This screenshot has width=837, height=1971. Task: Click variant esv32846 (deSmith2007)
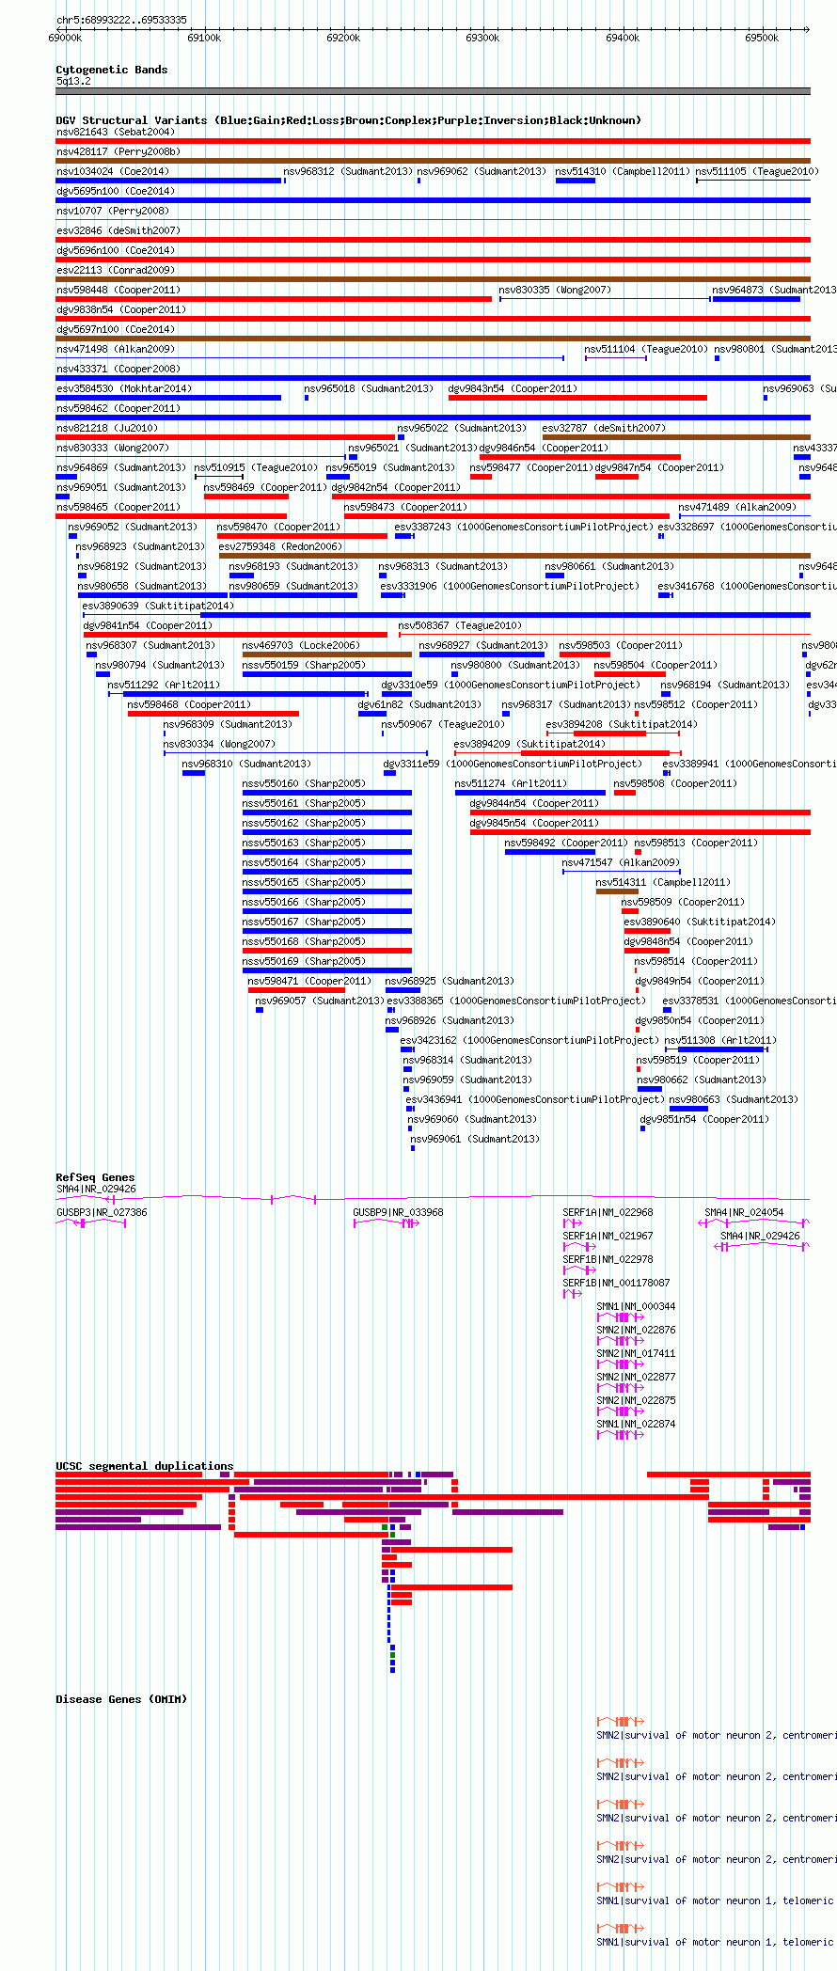point(118,230)
